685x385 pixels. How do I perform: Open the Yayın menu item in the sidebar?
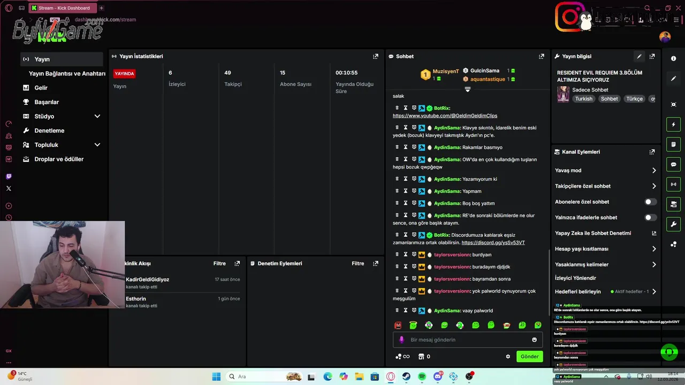click(x=62, y=59)
